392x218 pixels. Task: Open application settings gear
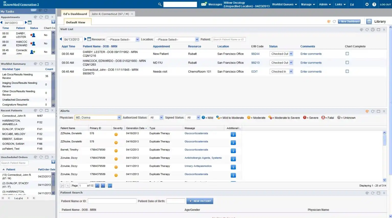367,4
